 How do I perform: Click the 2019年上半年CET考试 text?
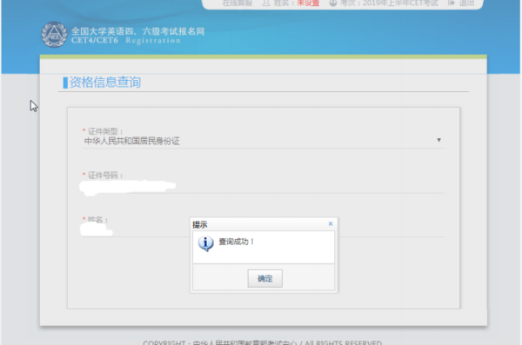(x=400, y=3)
